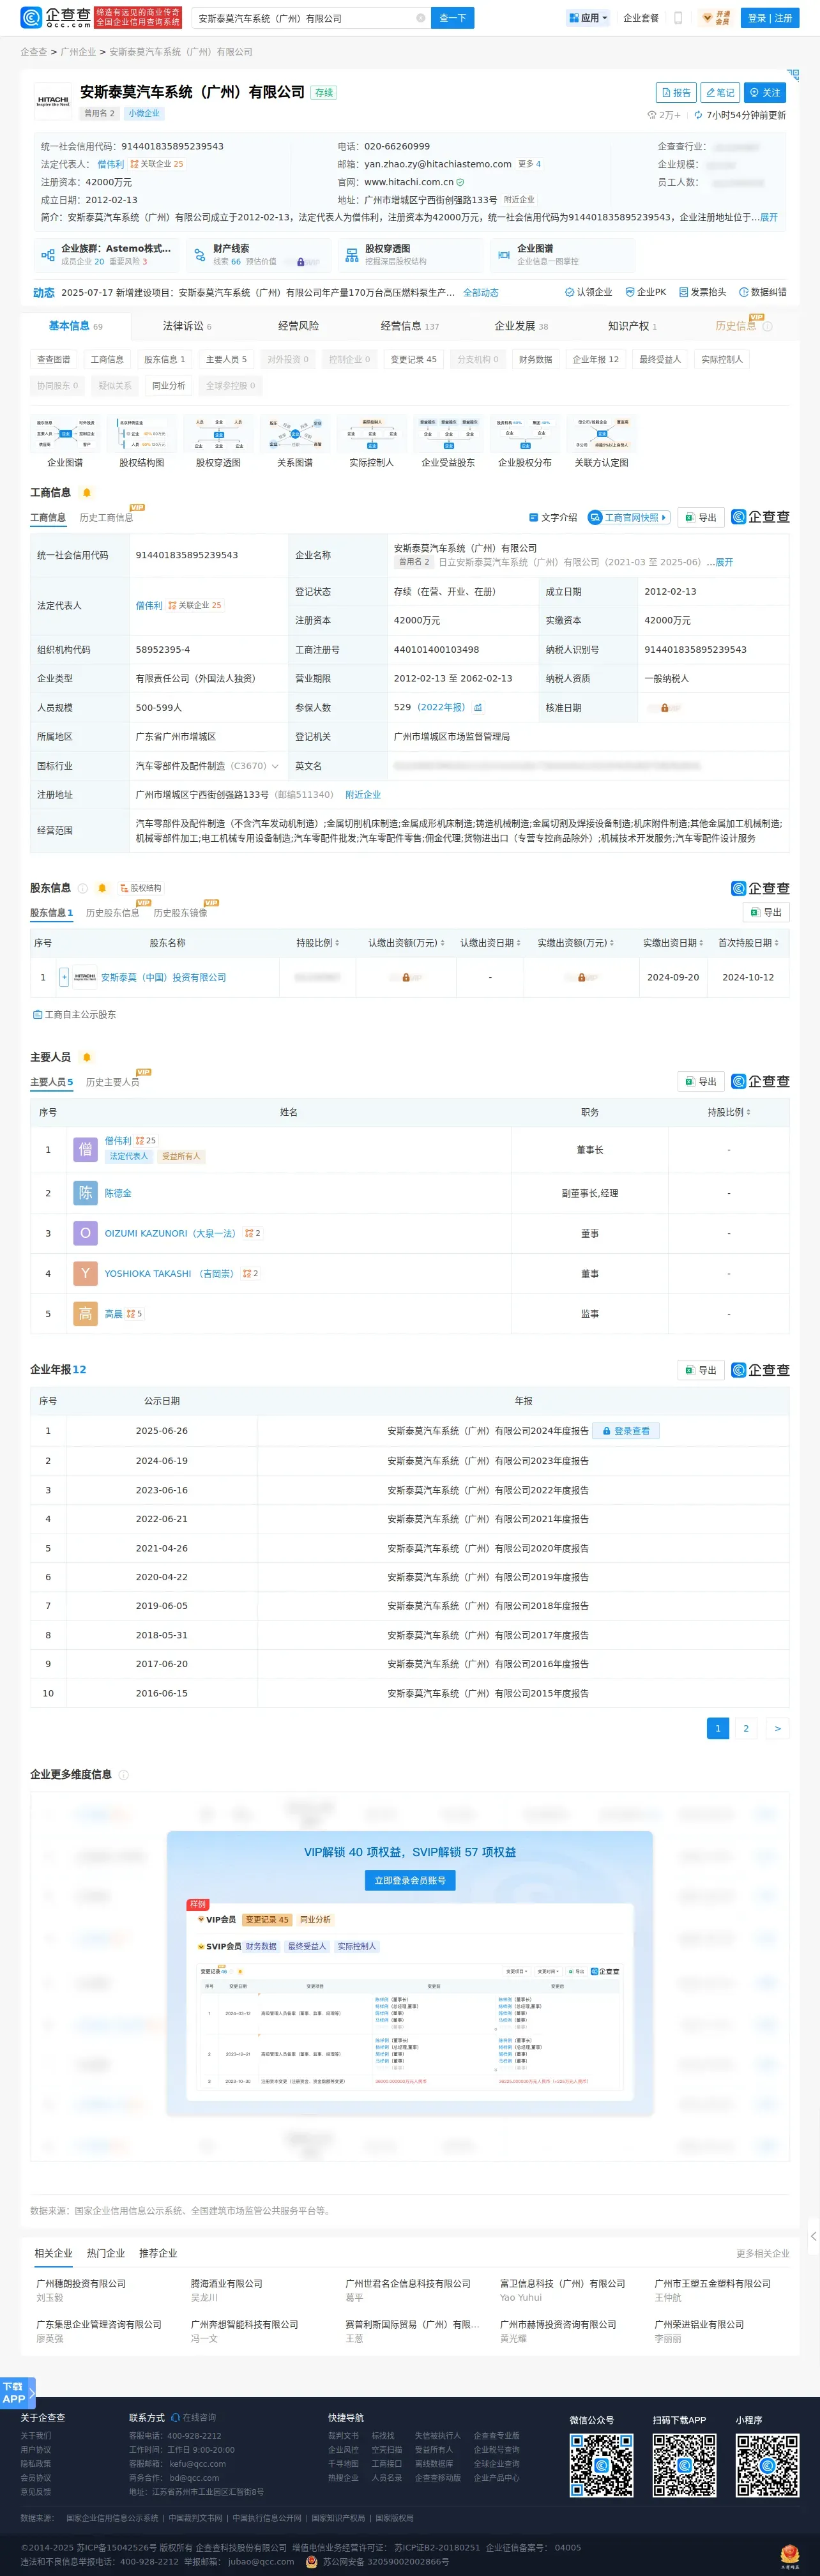Open the 股权穿透图 card
The image size is (820, 2576).
410,255
